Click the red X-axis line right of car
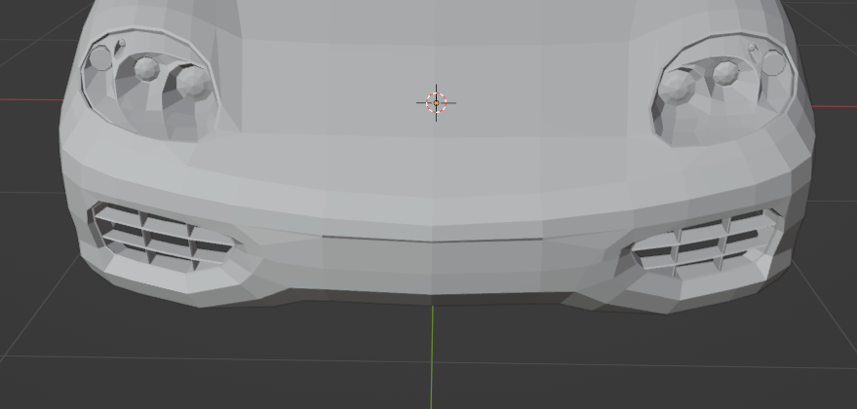The height and width of the screenshot is (409, 857). [834, 106]
